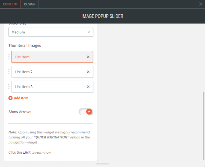Open the Slider Size dropdown
The height and width of the screenshot is (167, 205).
(x=51, y=32)
